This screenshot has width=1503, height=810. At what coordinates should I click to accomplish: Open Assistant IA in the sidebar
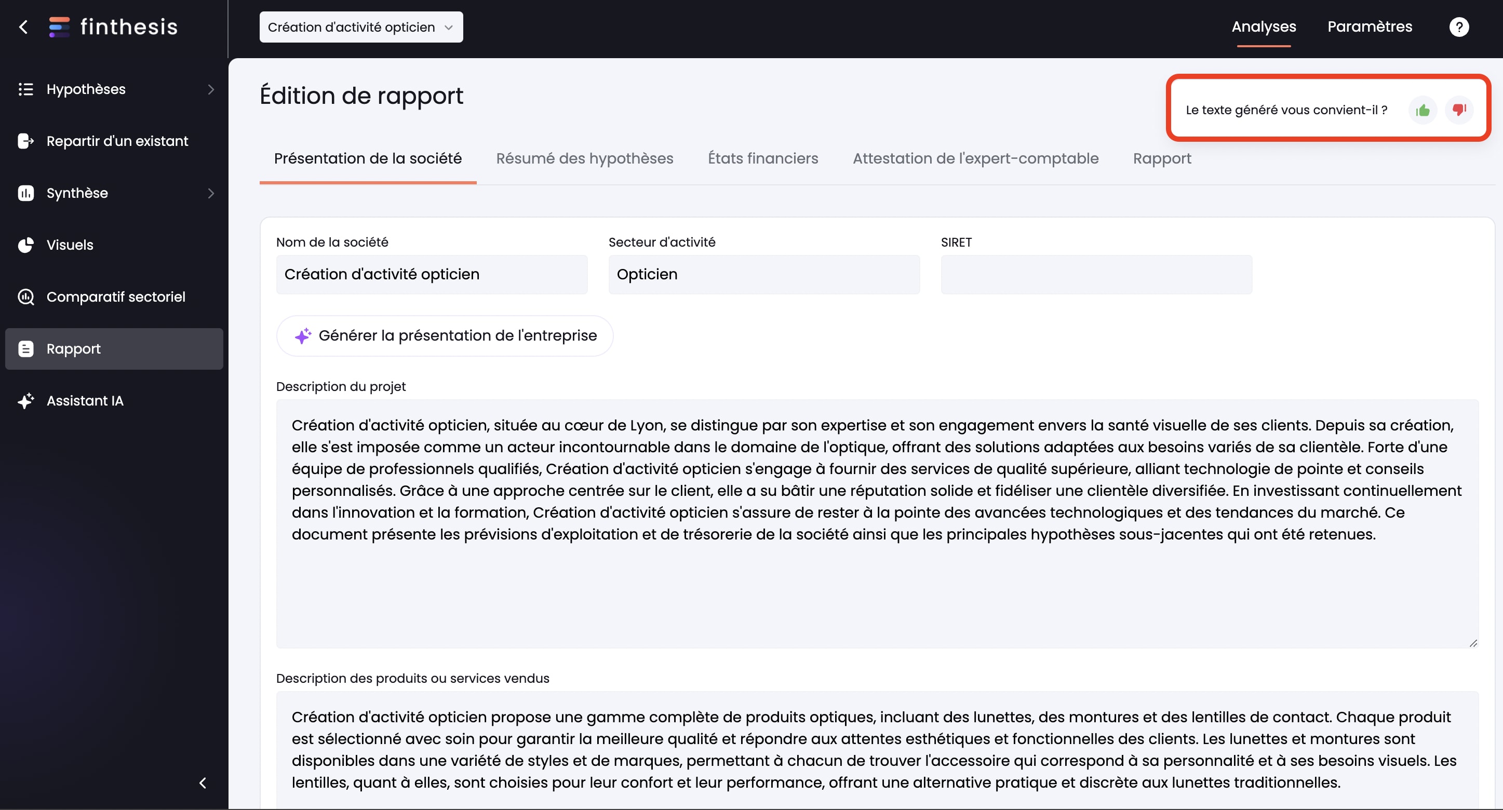pyautogui.click(x=114, y=401)
